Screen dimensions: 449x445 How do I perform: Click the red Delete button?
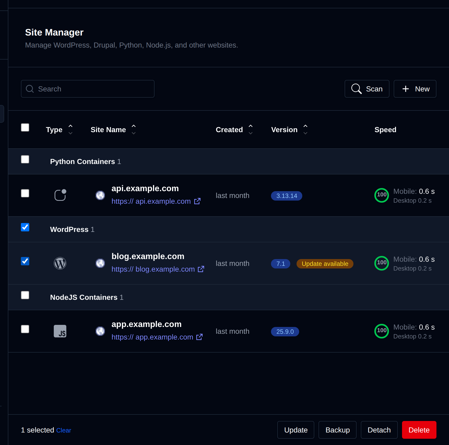(x=419, y=430)
